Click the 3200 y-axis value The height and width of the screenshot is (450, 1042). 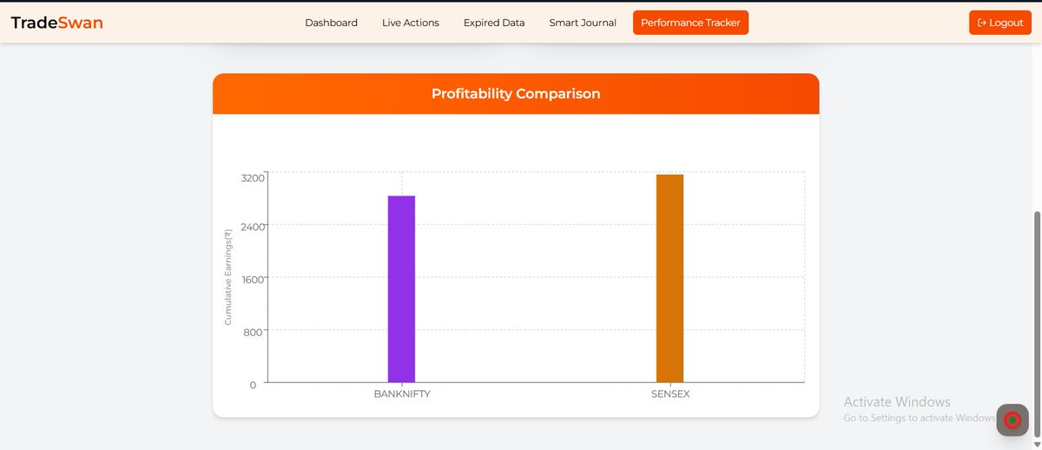(x=253, y=178)
